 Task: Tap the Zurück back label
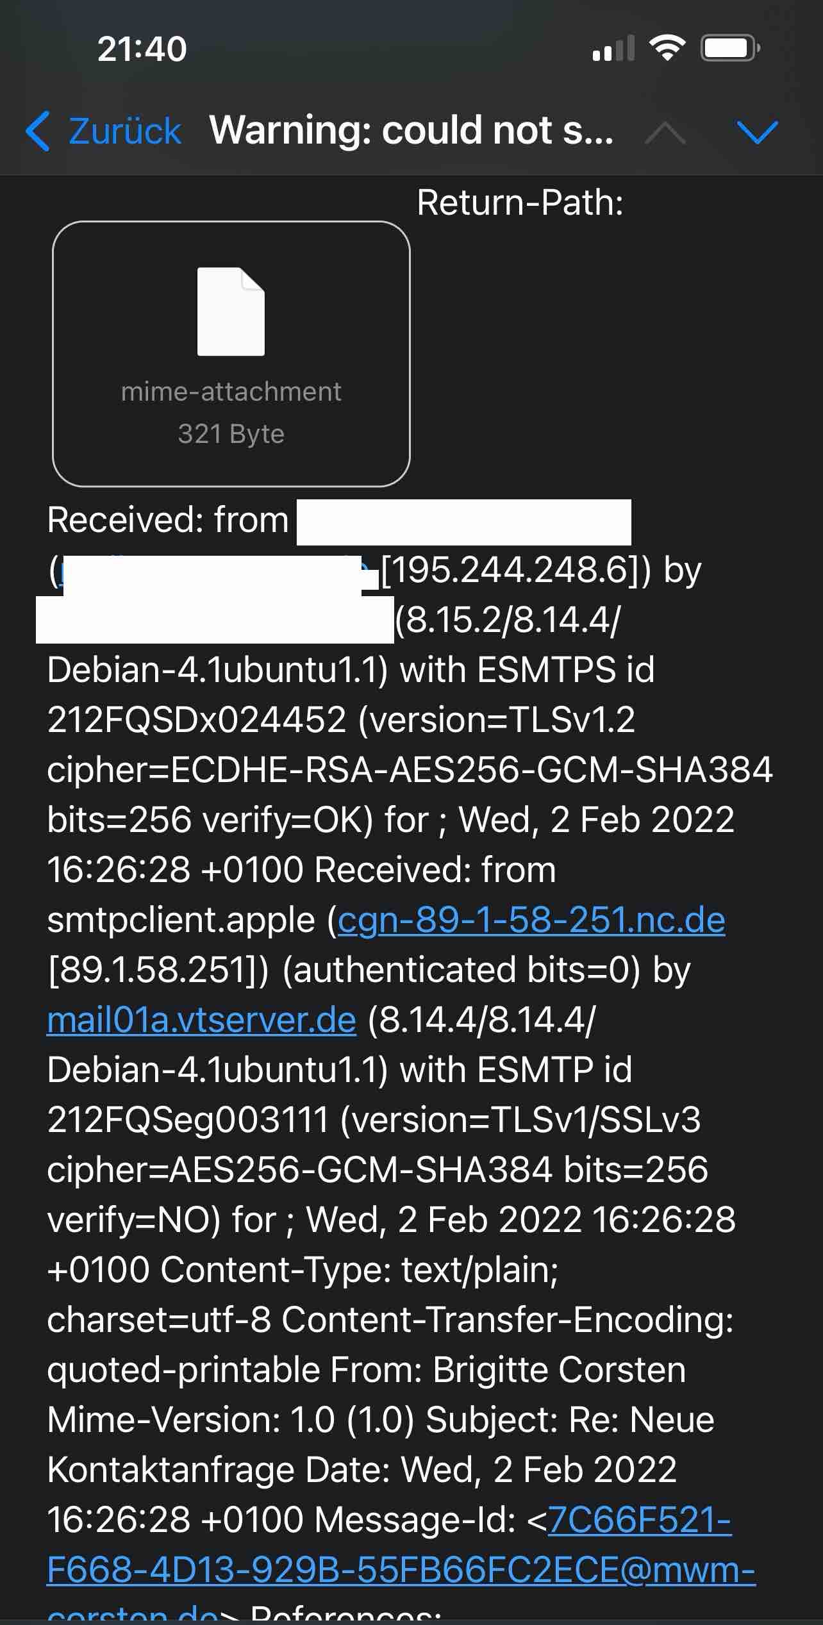(124, 131)
